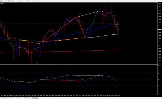
Task: Switch chart to H4 timeframe
Action: click(26, 1)
